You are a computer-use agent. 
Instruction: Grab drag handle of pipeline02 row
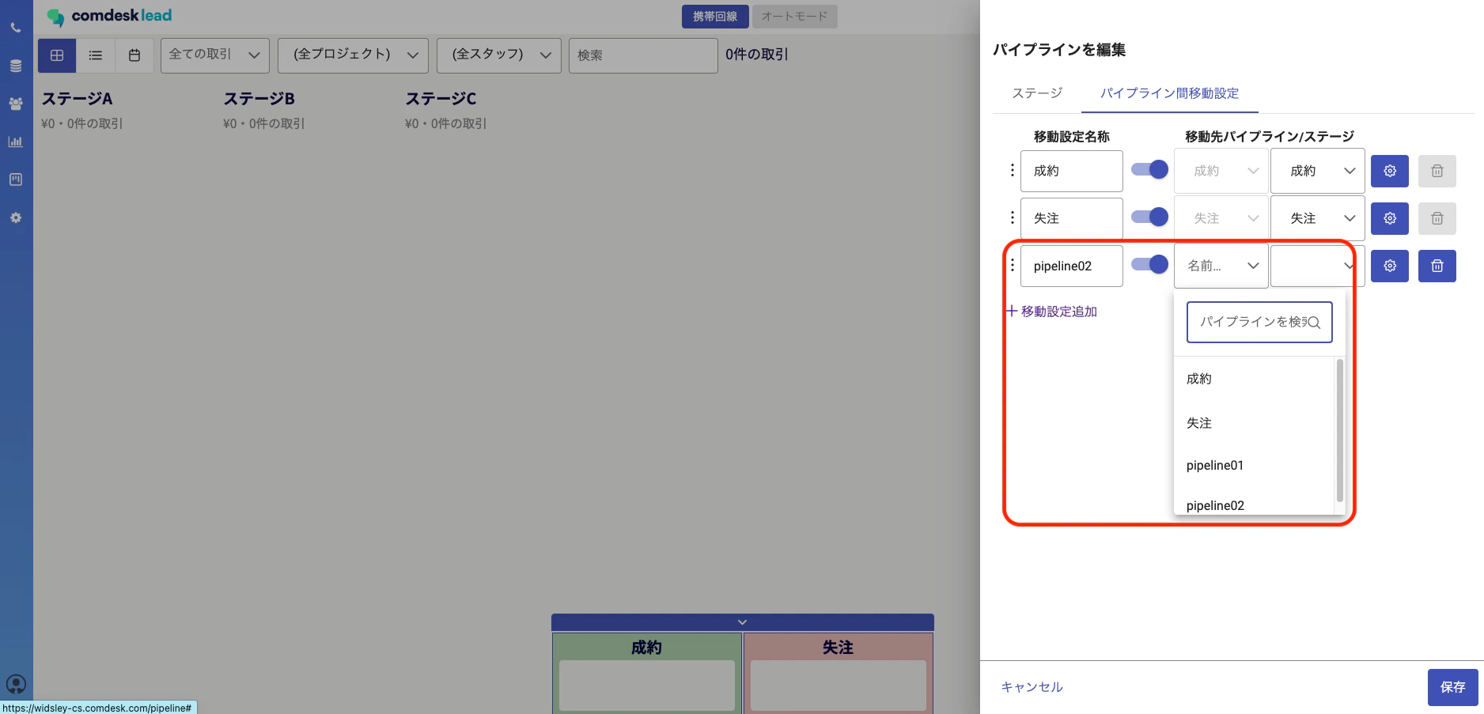(1012, 265)
